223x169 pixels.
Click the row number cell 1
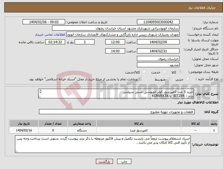214,130
